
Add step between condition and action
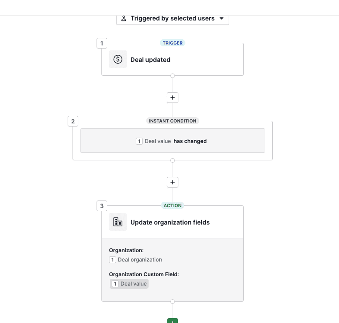pos(173,182)
